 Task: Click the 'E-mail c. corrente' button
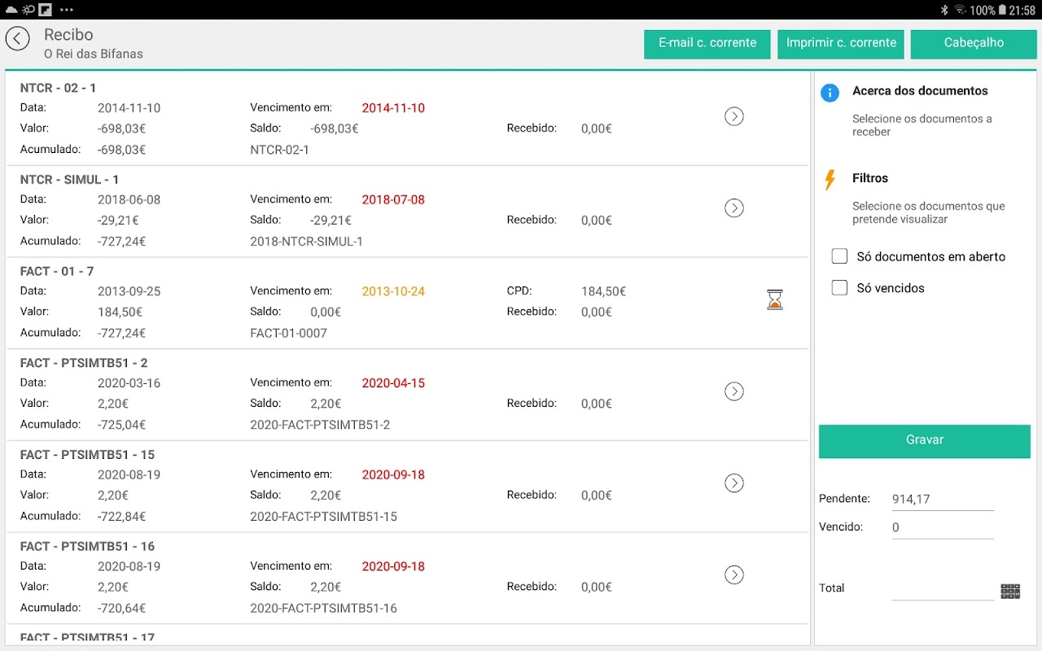707,44
